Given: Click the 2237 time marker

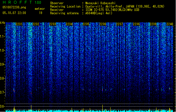Looking at the screenshot, I should pos(119,24).
